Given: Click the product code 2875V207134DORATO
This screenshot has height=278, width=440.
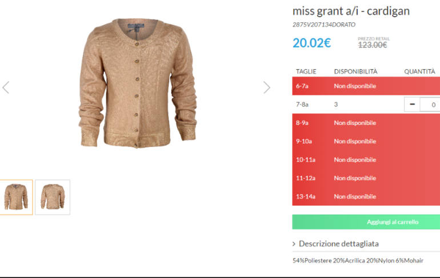Looking at the screenshot, I should [324, 25].
